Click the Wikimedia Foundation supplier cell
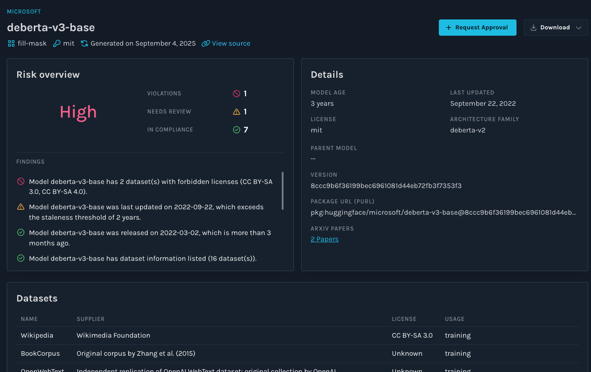 tap(113, 335)
